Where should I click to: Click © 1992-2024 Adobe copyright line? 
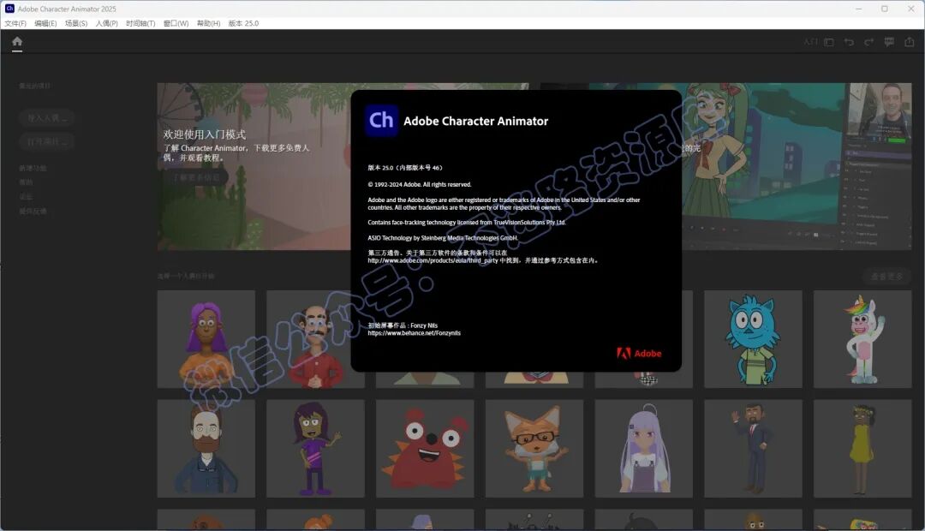420,184
